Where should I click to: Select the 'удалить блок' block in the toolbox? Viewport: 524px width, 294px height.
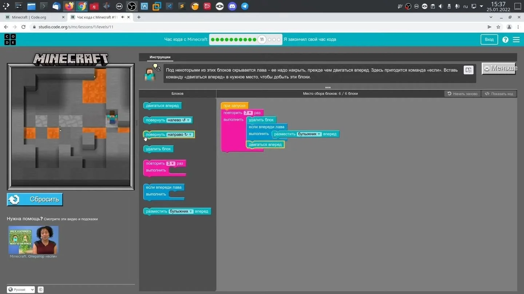(x=158, y=149)
